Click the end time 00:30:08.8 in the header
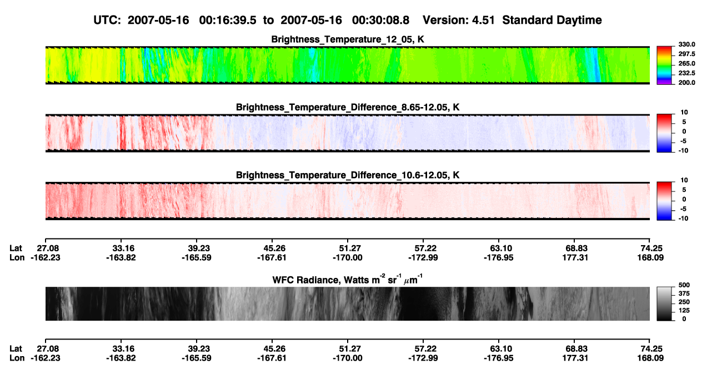The height and width of the screenshot is (370, 722). tap(382, 21)
